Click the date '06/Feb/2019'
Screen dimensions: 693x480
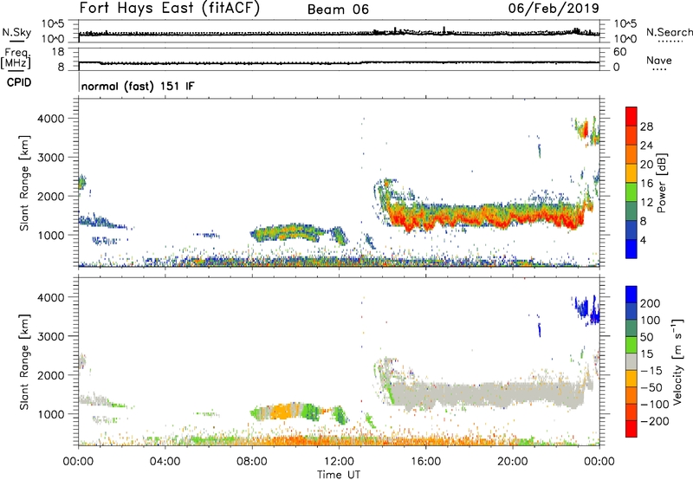pos(554,8)
